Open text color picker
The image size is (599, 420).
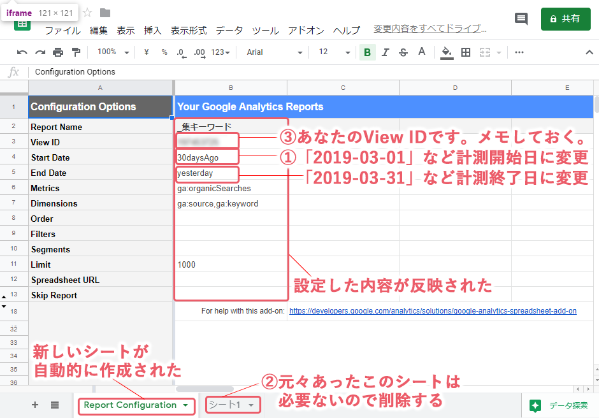[x=422, y=52]
